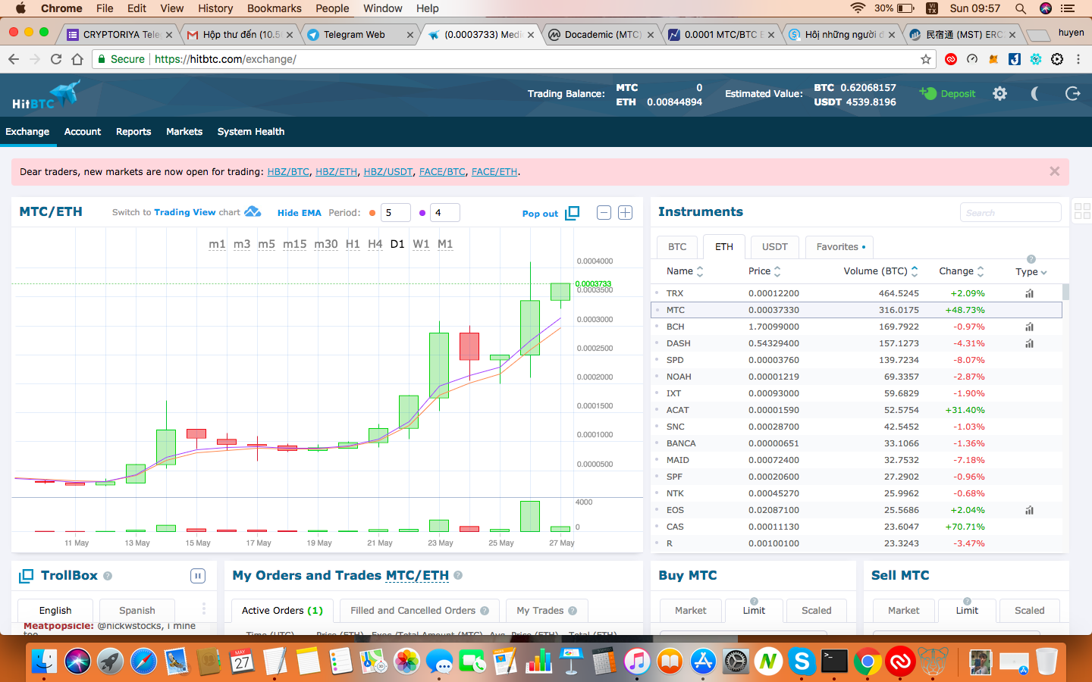Sort instruments by Name
The height and width of the screenshot is (682, 1092).
[x=685, y=271]
